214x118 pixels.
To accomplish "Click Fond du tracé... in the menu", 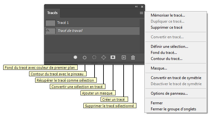I will coord(164,53).
